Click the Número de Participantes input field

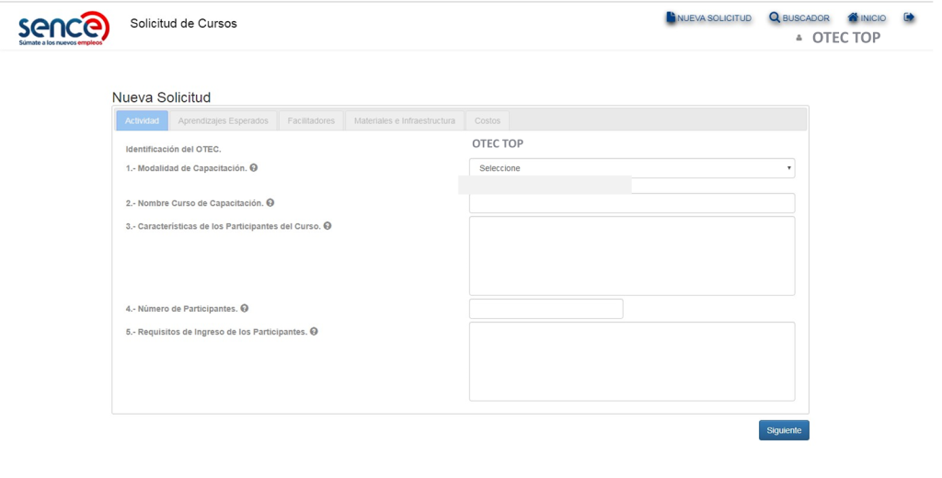coord(546,309)
